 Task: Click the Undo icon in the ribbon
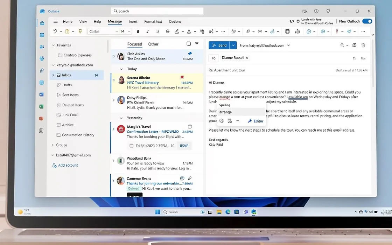pos(55,31)
